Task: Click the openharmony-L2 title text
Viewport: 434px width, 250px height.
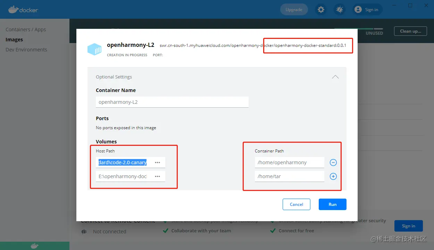Action: (131, 45)
